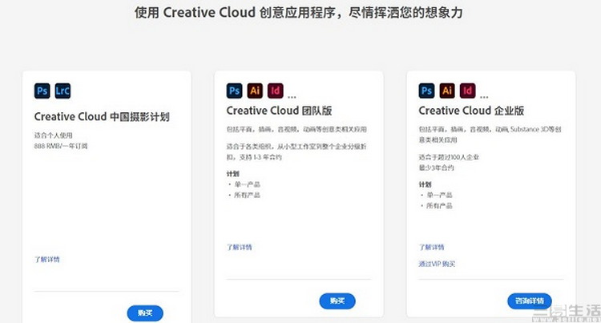Click 所有产品 bullet in the 企业版 card
601x323 pixels.
coord(440,206)
